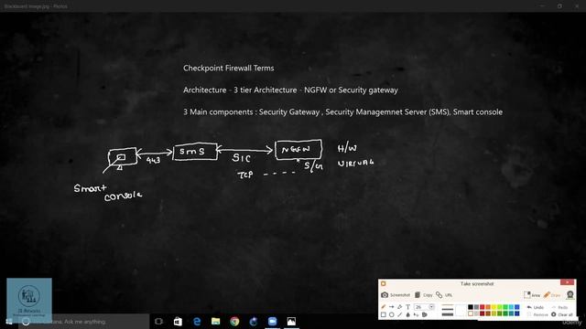Click the URL link button
The image size is (586, 329).
(x=444, y=294)
